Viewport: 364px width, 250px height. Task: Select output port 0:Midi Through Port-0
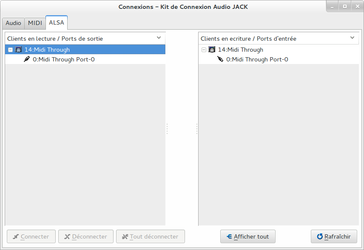coord(63,59)
